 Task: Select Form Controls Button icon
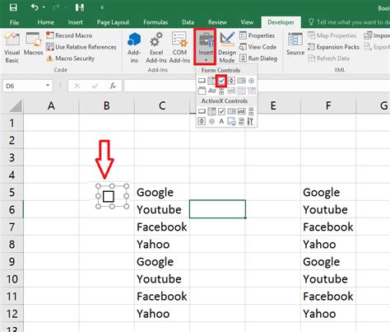click(202, 81)
